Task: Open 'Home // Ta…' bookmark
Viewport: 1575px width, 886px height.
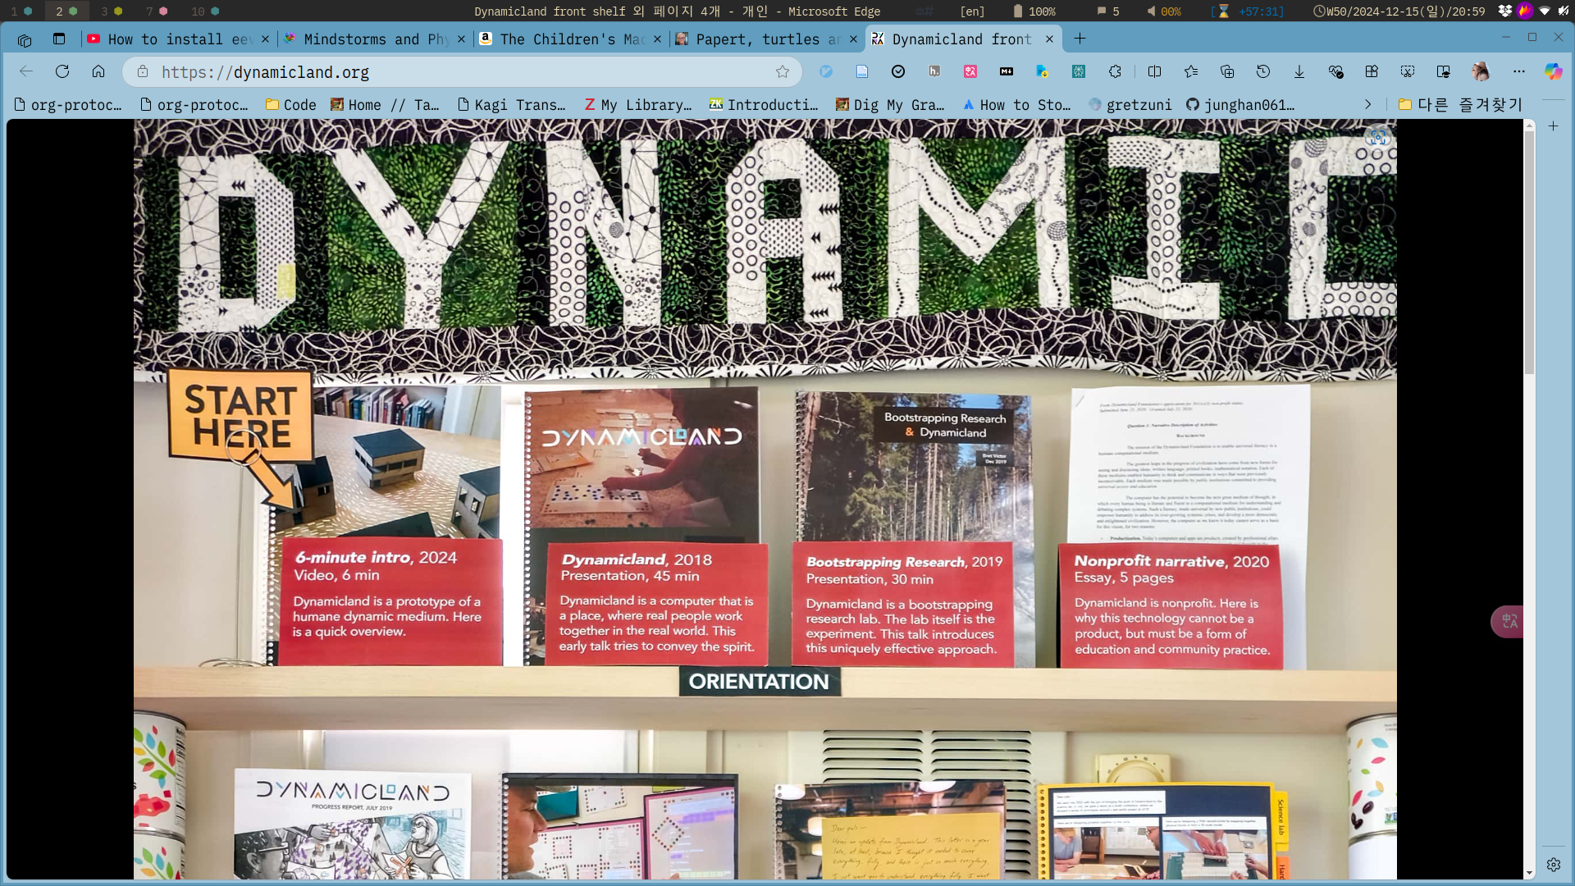Action: tap(385, 104)
